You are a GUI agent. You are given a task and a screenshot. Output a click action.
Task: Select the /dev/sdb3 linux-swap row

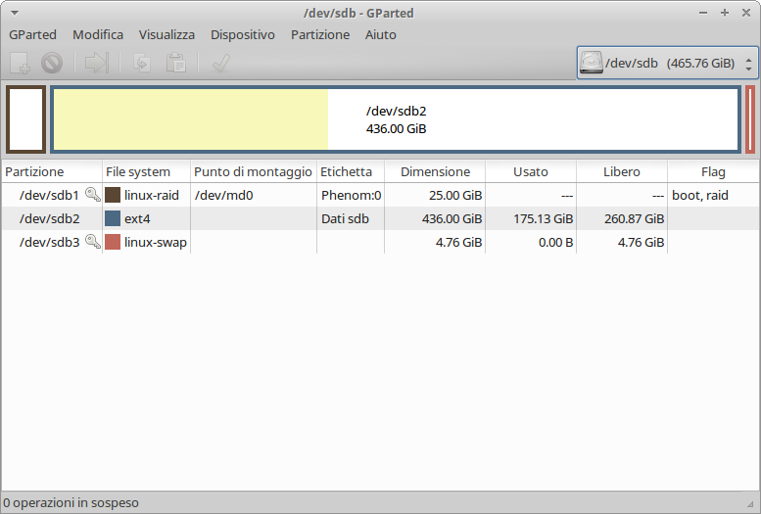[x=294, y=242]
